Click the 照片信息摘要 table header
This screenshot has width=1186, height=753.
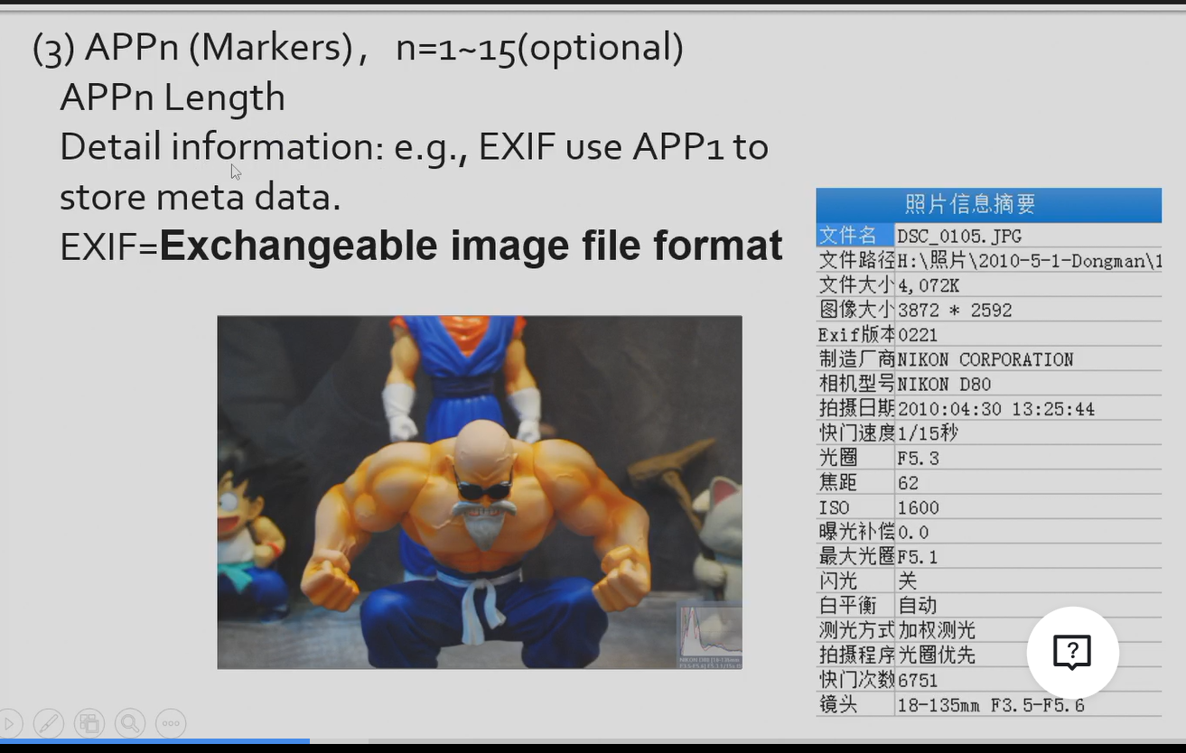click(988, 204)
